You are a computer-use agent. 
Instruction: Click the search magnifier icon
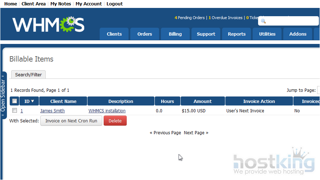coord(263,21)
